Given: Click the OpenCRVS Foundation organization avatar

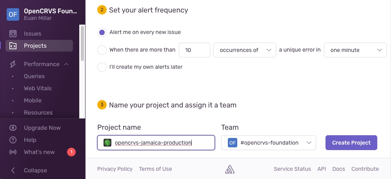Looking at the screenshot, I should coord(13,14).
